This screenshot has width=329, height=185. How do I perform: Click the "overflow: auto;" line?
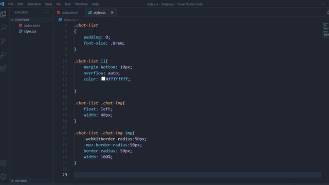pos(102,73)
